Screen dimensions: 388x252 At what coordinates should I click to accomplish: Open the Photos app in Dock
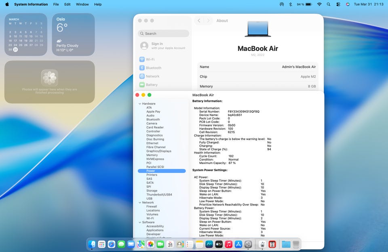(x=150, y=244)
